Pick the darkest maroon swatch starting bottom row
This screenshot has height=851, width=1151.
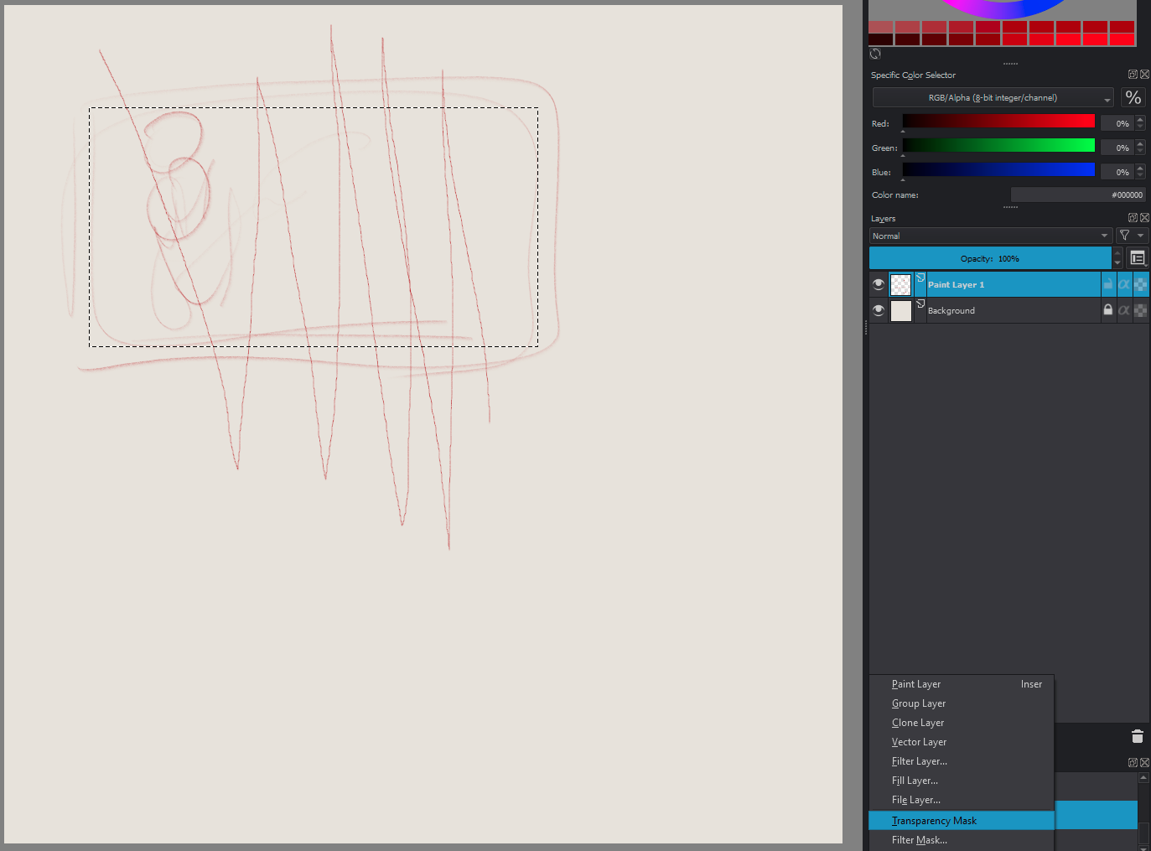[881, 39]
